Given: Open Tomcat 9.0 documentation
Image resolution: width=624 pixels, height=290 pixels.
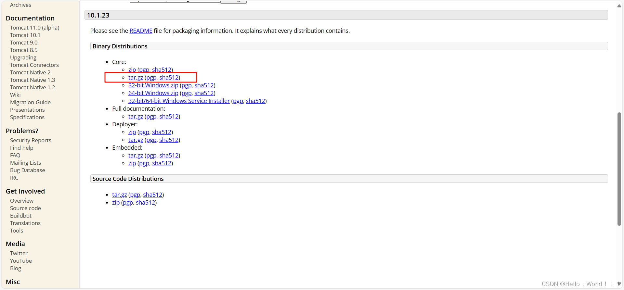Looking at the screenshot, I should pyautogui.click(x=24, y=43).
